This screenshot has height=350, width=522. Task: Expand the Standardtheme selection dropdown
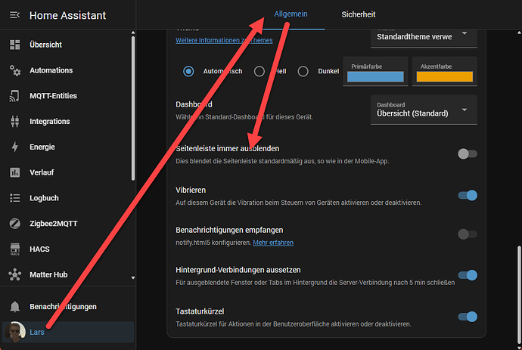click(x=424, y=35)
